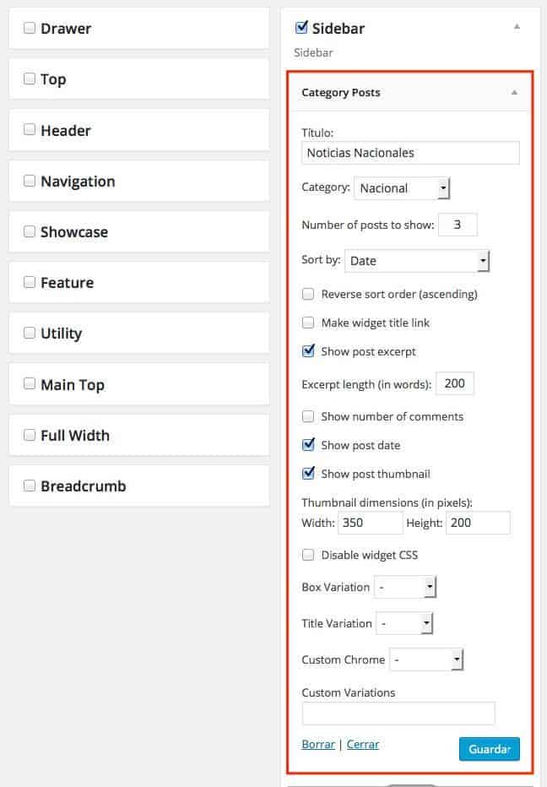This screenshot has width=547, height=787.
Task: Click the Borrar link
Action: (318, 744)
